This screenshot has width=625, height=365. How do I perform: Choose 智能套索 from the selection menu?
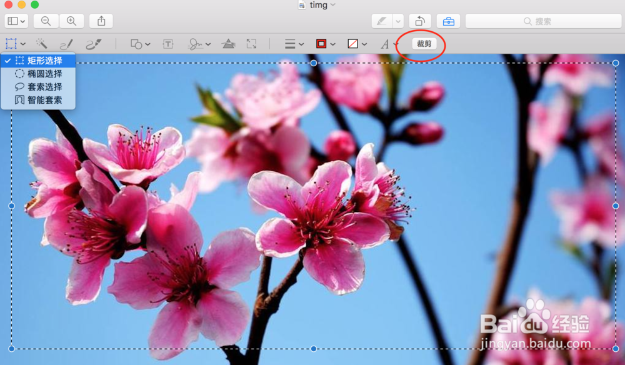[x=38, y=100]
